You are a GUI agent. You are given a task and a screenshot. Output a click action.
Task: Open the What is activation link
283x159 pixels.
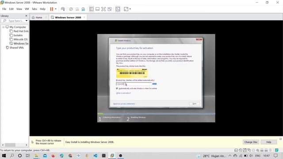point(123,93)
